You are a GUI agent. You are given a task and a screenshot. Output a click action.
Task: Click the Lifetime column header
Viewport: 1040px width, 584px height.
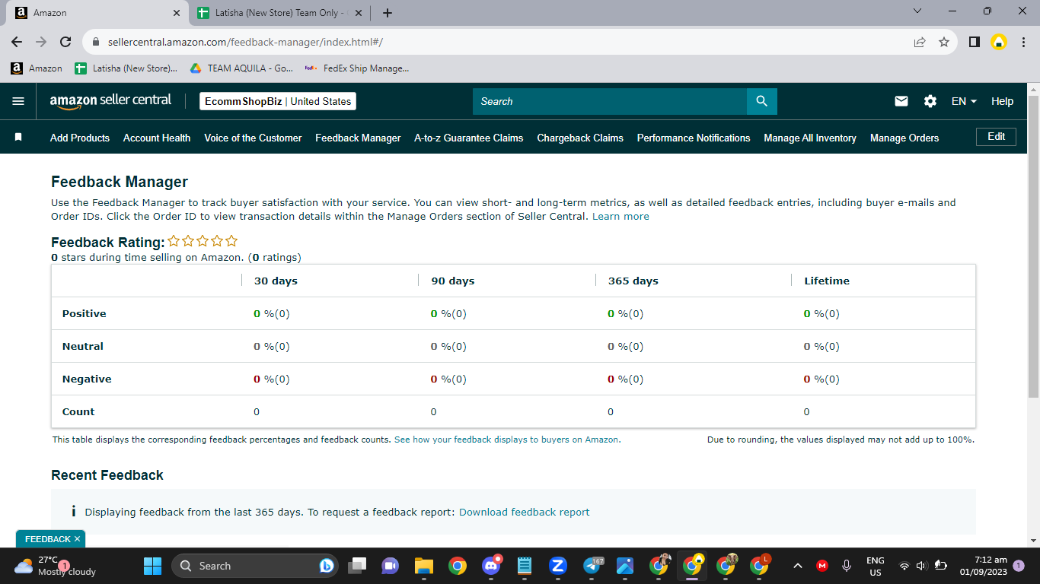(x=827, y=281)
